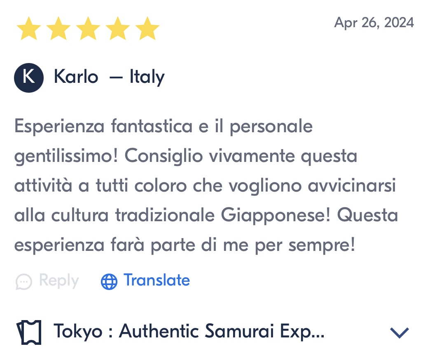The image size is (430, 358).
Task: Click the ticket icon beside Tokyo
Action: click(x=29, y=332)
